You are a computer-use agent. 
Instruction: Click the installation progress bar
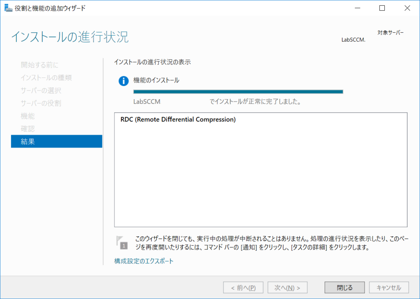(x=238, y=92)
